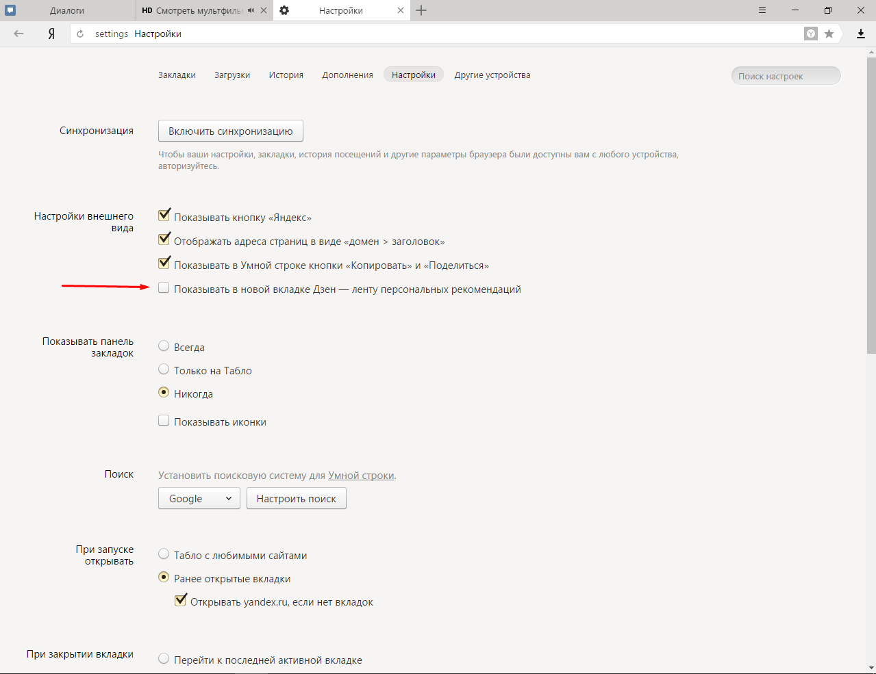The width and height of the screenshot is (876, 674).
Task: Select the Настройки section
Action: (414, 75)
